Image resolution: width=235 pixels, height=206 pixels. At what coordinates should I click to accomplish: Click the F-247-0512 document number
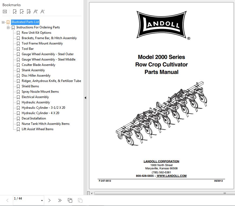coord(105,181)
